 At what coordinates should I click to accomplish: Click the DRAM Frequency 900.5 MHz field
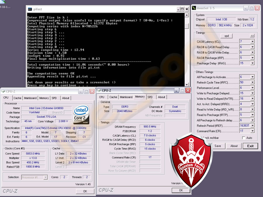click(x=150, y=126)
